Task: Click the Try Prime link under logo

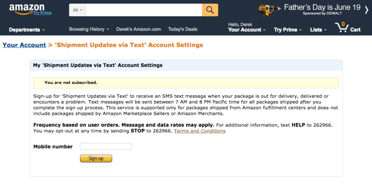Action: (x=42, y=13)
